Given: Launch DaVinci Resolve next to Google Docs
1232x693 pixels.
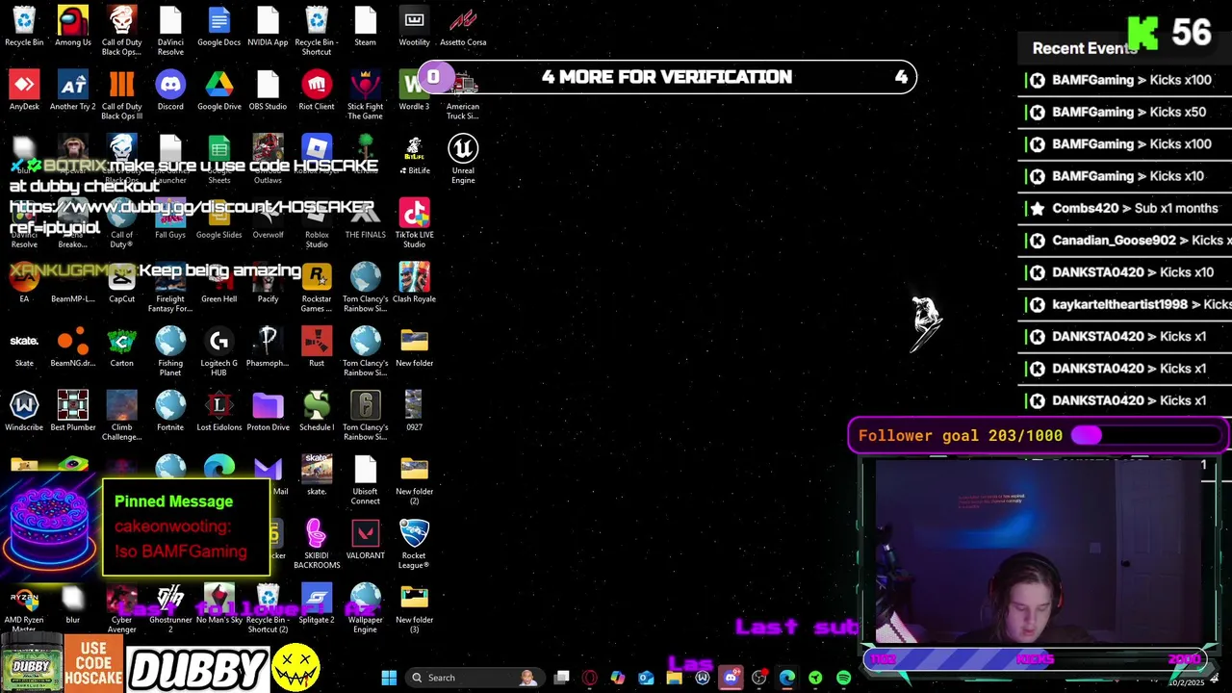Looking at the screenshot, I should click(x=170, y=30).
